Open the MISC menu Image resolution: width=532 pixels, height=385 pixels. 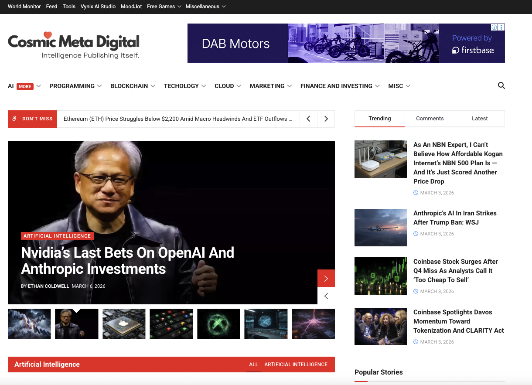399,86
